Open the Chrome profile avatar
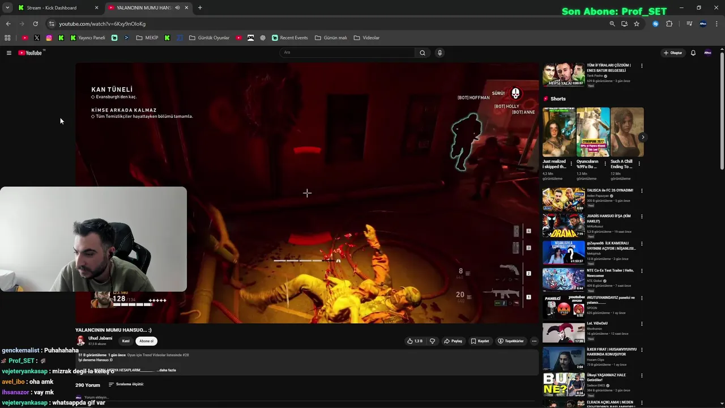This screenshot has height=408, width=725. pyautogui.click(x=703, y=24)
